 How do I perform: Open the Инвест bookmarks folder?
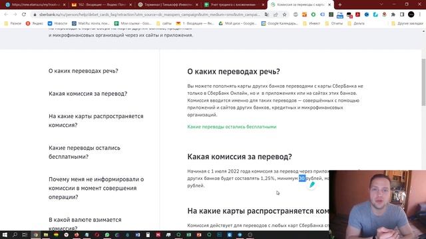coord(312,24)
